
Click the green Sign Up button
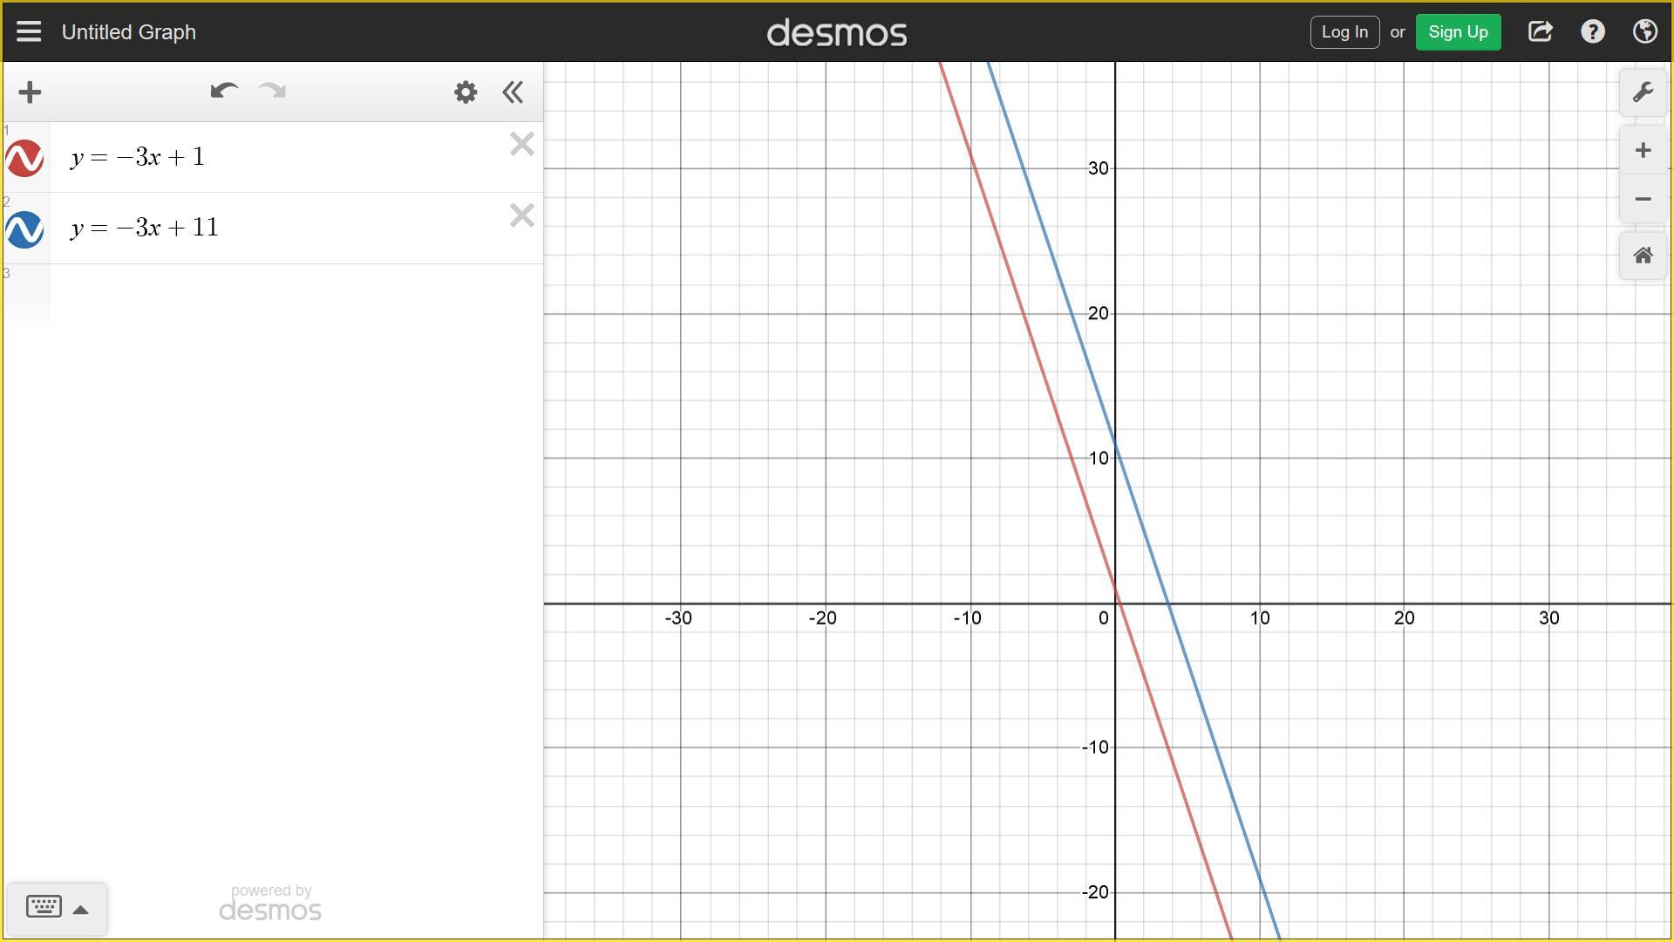(x=1458, y=32)
